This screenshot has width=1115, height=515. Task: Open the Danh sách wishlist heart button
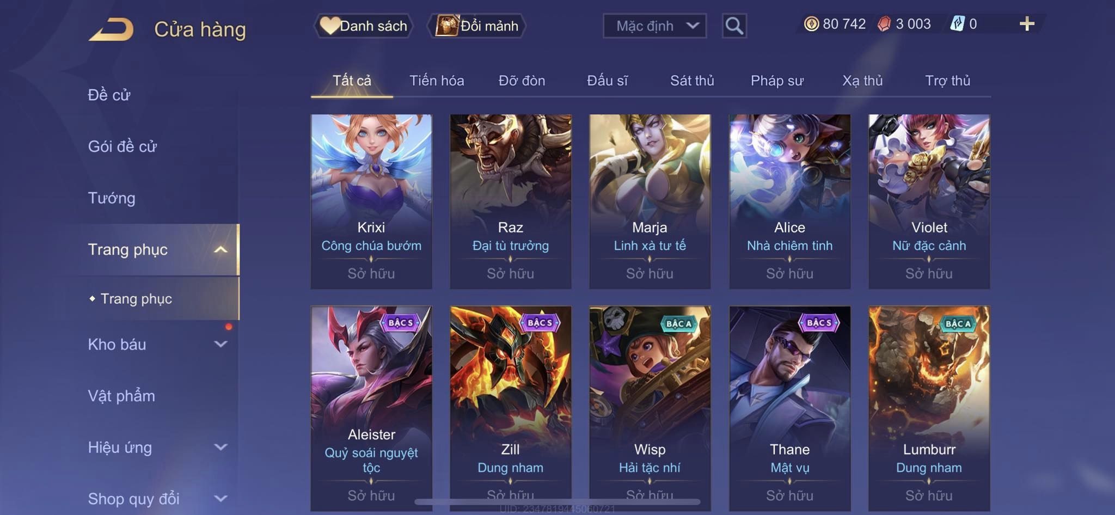tap(363, 26)
